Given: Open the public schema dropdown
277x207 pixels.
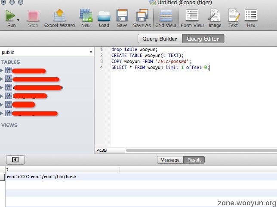Looking at the screenshot, I should click(x=47, y=52).
